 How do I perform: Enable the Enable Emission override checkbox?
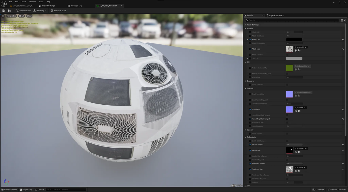[x=250, y=85]
